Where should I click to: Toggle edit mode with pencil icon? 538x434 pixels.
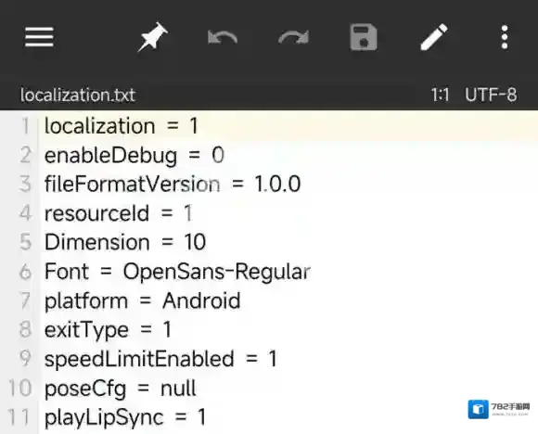click(434, 37)
